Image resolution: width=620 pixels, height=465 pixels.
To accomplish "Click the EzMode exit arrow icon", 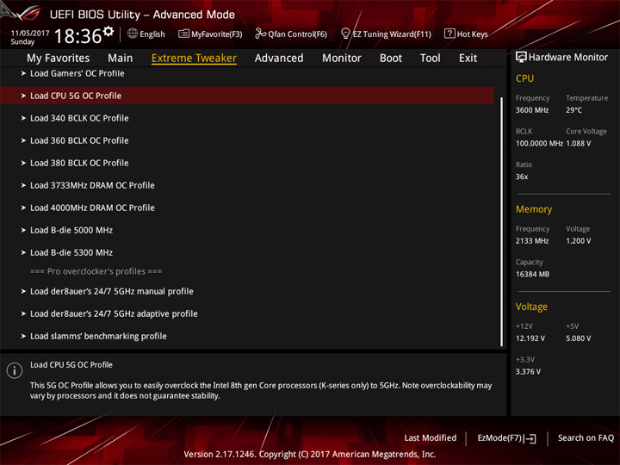I will click(x=530, y=438).
